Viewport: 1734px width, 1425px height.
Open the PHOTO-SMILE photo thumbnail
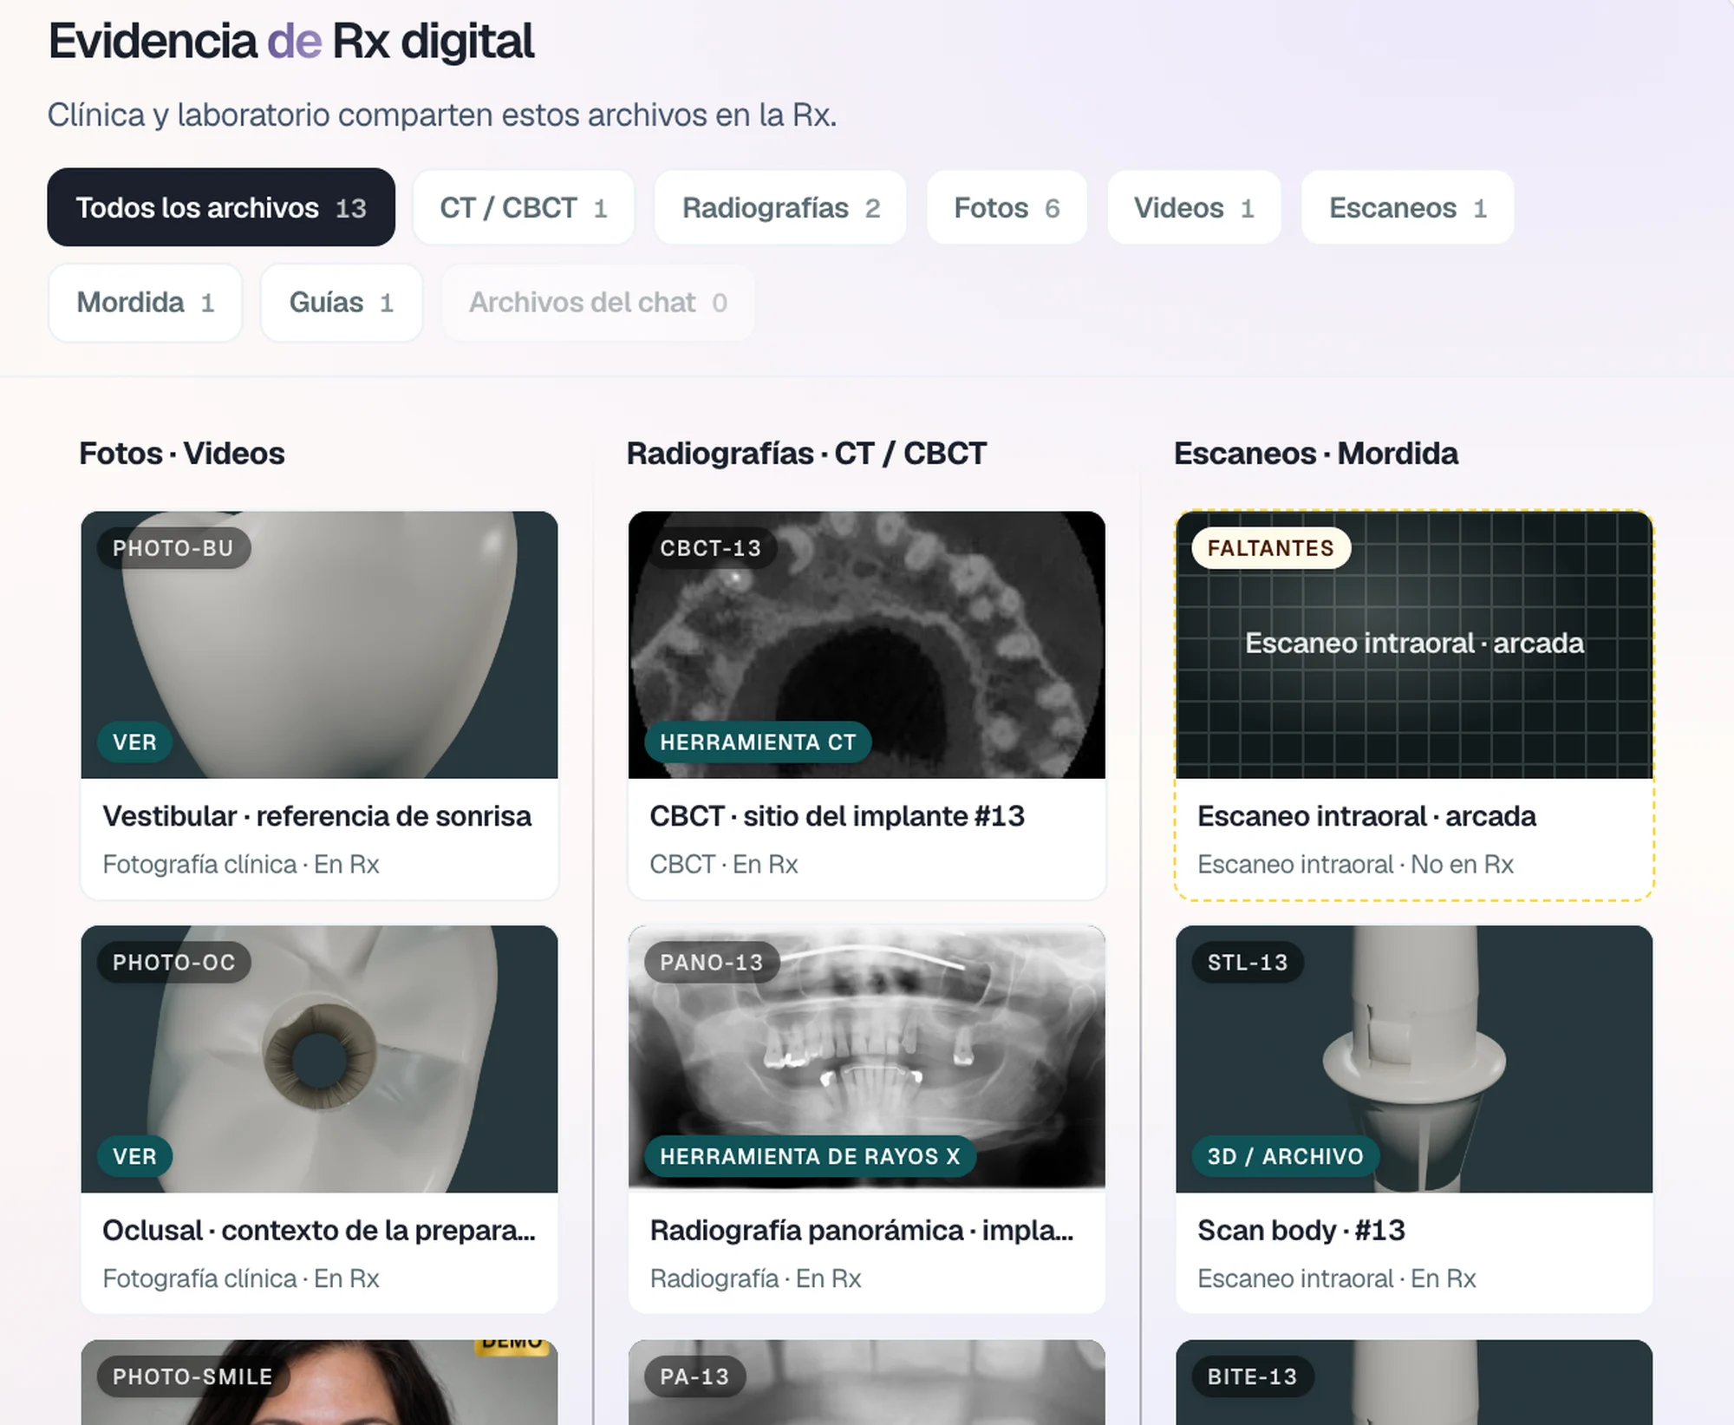click(319, 1383)
